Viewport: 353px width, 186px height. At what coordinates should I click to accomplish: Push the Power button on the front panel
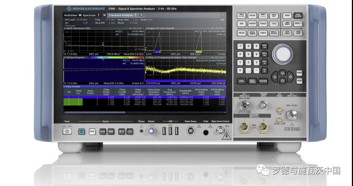[x=67, y=131]
